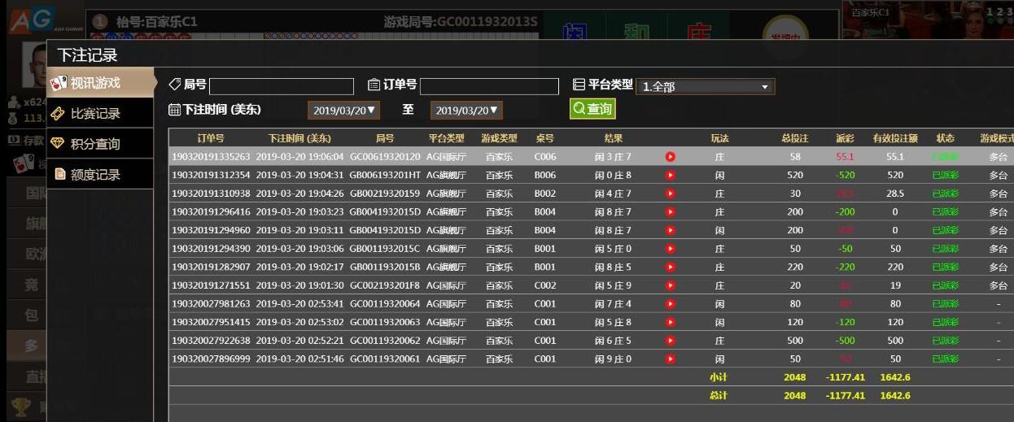Click result 闲 3 庄 7
Screen dimensions: 1014x422
pos(613,156)
